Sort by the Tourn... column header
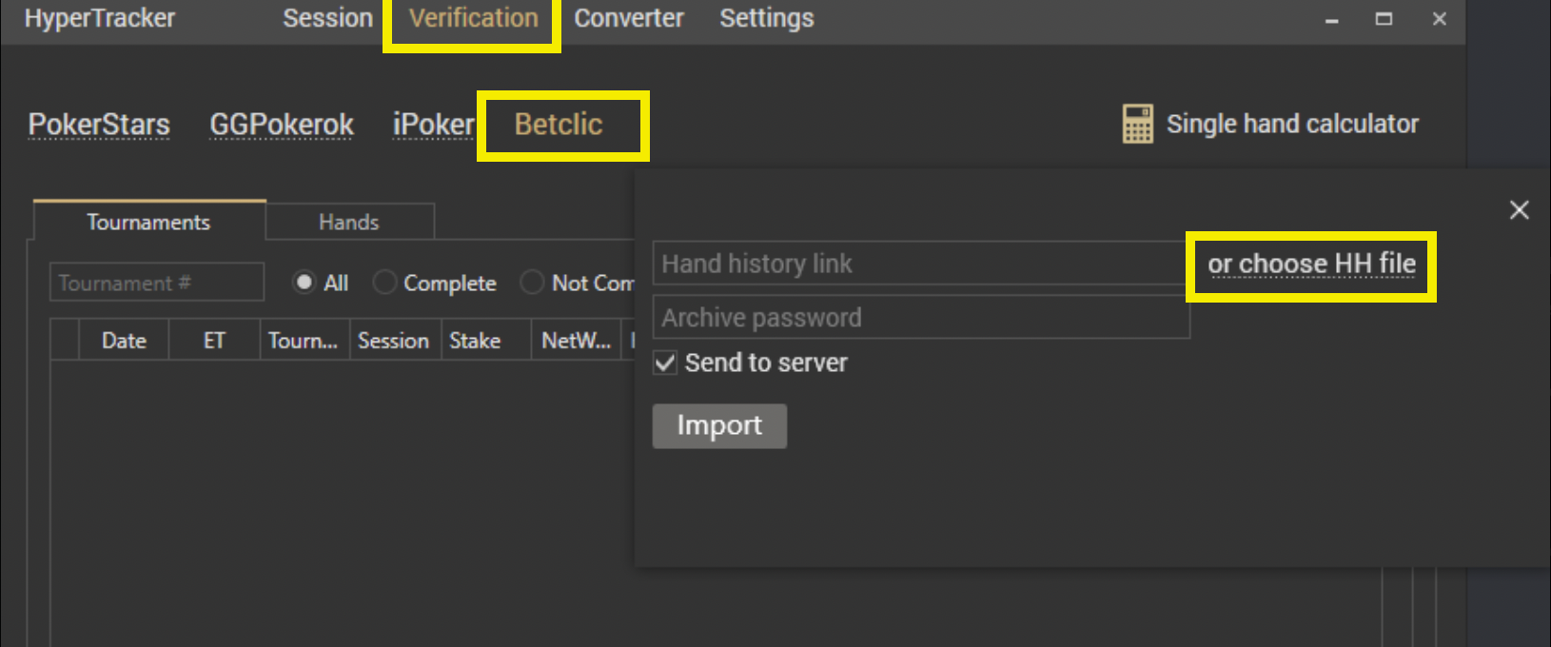The width and height of the screenshot is (1551, 647). point(304,341)
